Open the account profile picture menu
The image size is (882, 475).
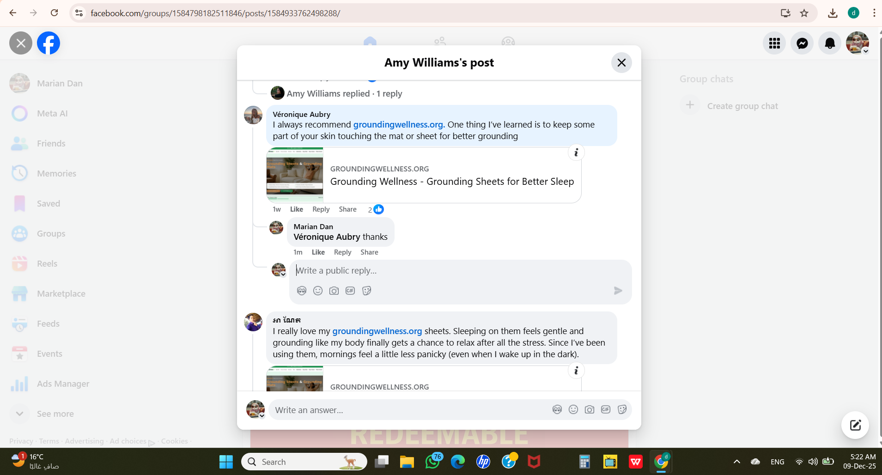(858, 43)
